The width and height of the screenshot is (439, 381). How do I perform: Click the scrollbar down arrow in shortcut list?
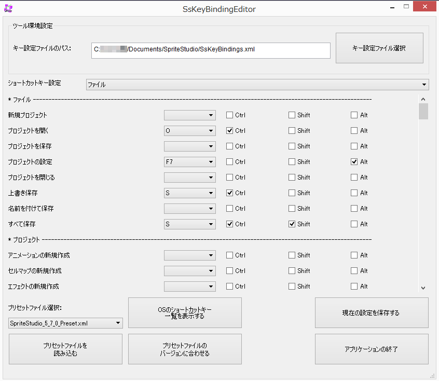point(423,288)
